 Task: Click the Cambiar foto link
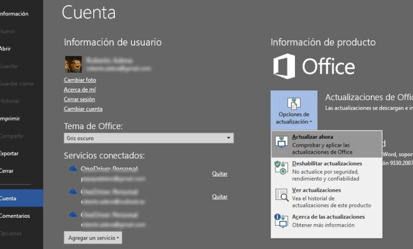(x=80, y=80)
